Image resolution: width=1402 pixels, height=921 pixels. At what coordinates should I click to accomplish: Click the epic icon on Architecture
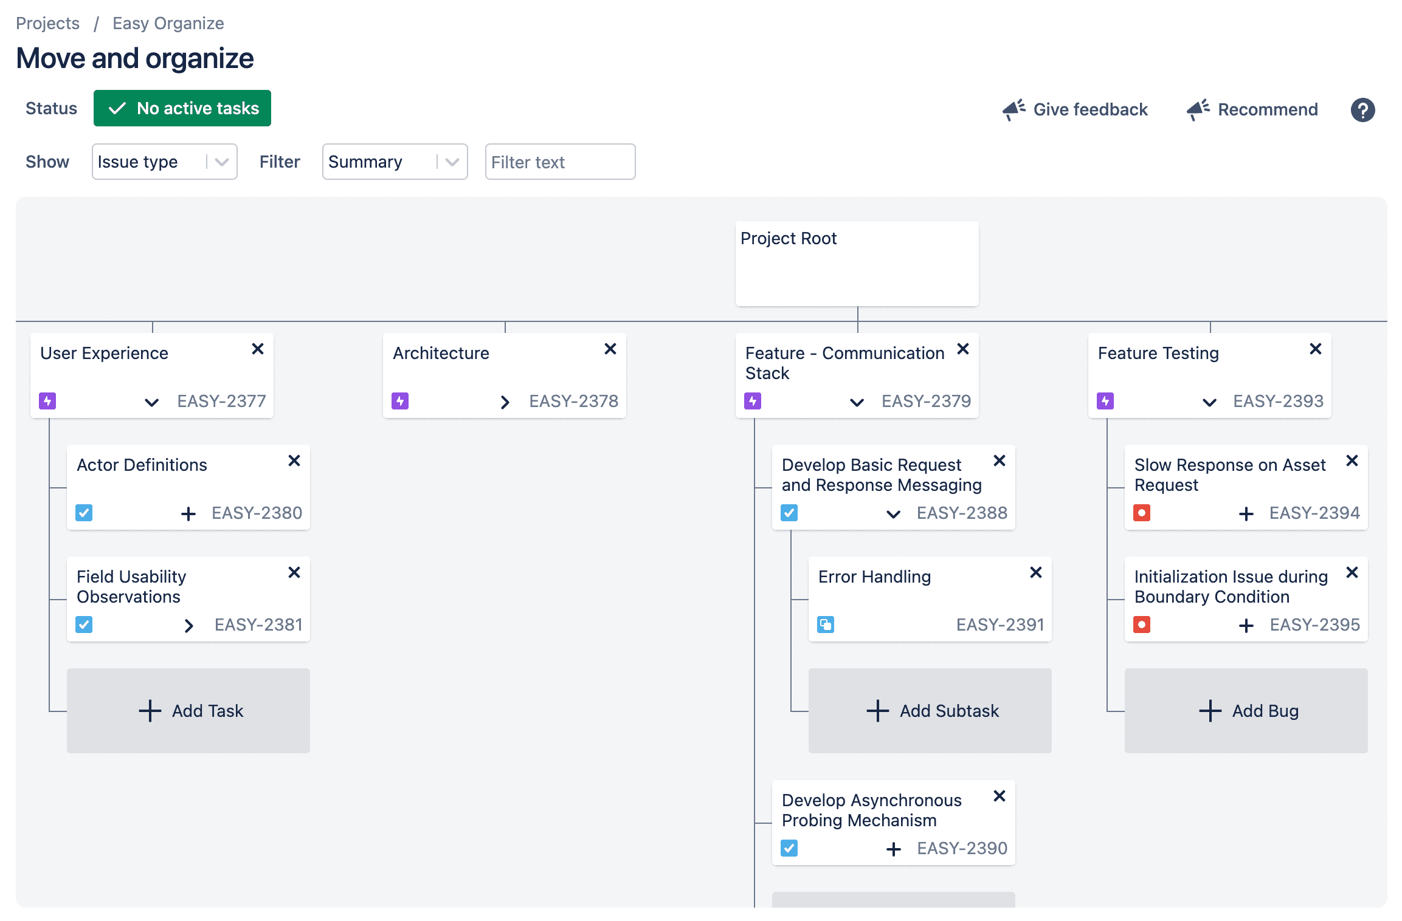click(x=400, y=401)
